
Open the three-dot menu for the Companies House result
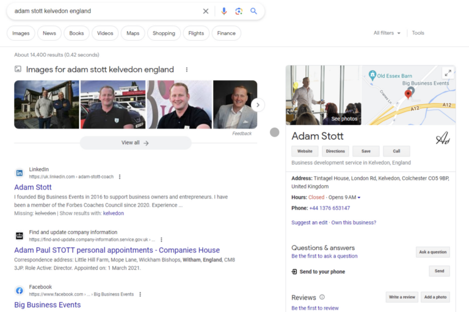pos(161,239)
